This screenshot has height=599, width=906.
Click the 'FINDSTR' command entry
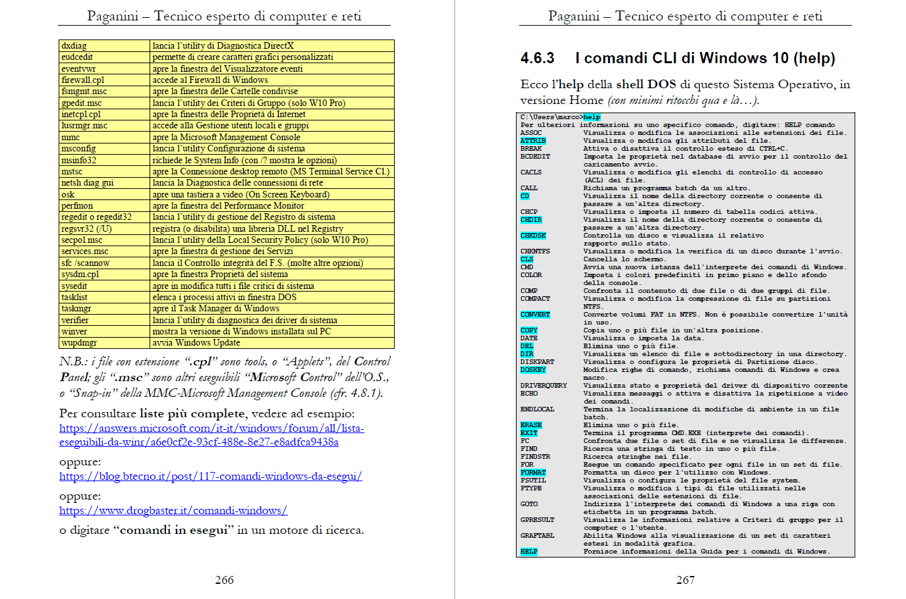coord(535,456)
